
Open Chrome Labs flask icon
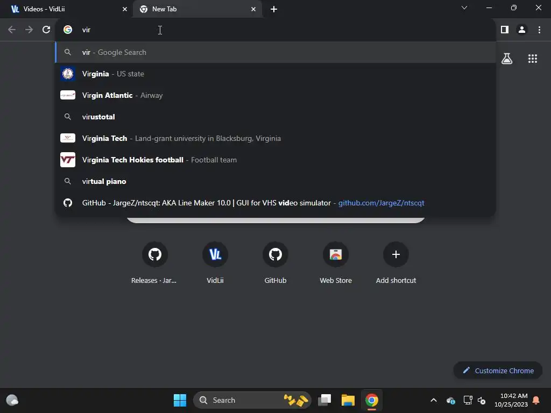click(x=507, y=59)
